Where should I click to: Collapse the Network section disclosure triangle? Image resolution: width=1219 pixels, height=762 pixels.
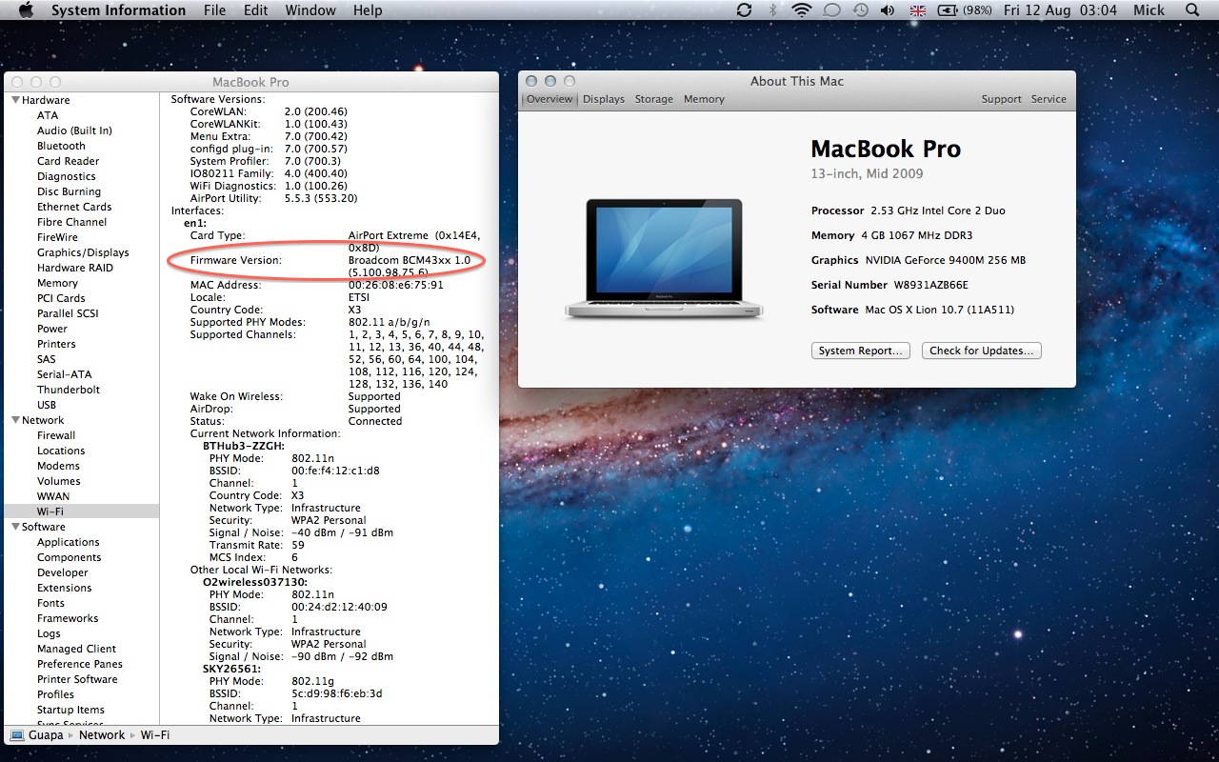tap(15, 420)
